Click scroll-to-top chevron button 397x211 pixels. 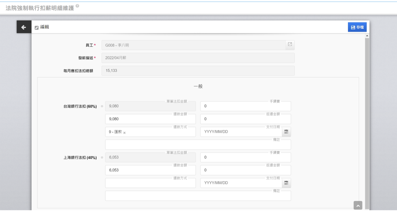[x=358, y=206]
